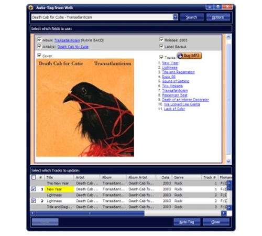Sort by the Artist column header
262x236 pixels.
86,177
